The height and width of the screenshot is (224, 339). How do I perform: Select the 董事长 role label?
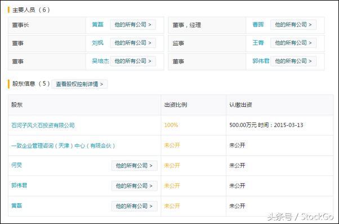pyautogui.click(x=20, y=25)
